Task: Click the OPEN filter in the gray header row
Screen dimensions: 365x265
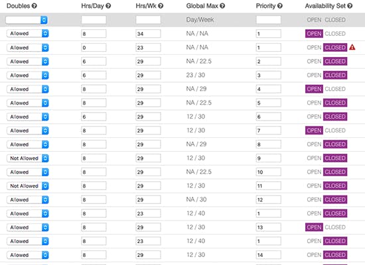Action: point(314,20)
